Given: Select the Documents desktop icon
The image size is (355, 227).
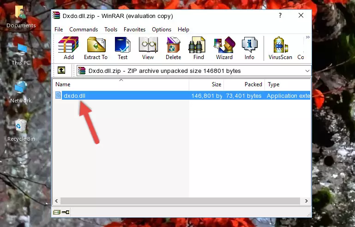Looking at the screenshot, I should click(x=21, y=17).
